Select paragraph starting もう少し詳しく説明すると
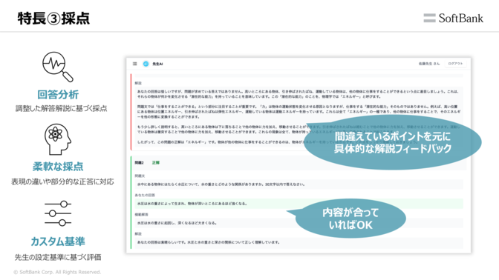The width and height of the screenshot is (499, 280). pos(299,129)
